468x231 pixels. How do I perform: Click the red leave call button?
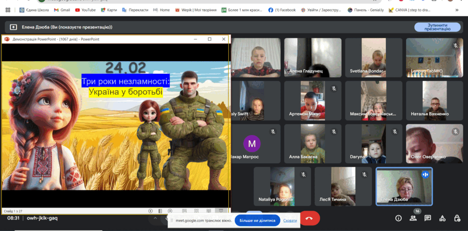point(310,218)
